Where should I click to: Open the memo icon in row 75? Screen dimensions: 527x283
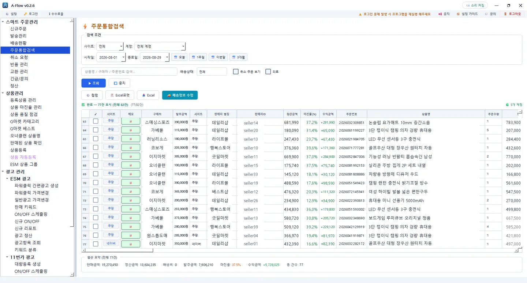pos(131,227)
